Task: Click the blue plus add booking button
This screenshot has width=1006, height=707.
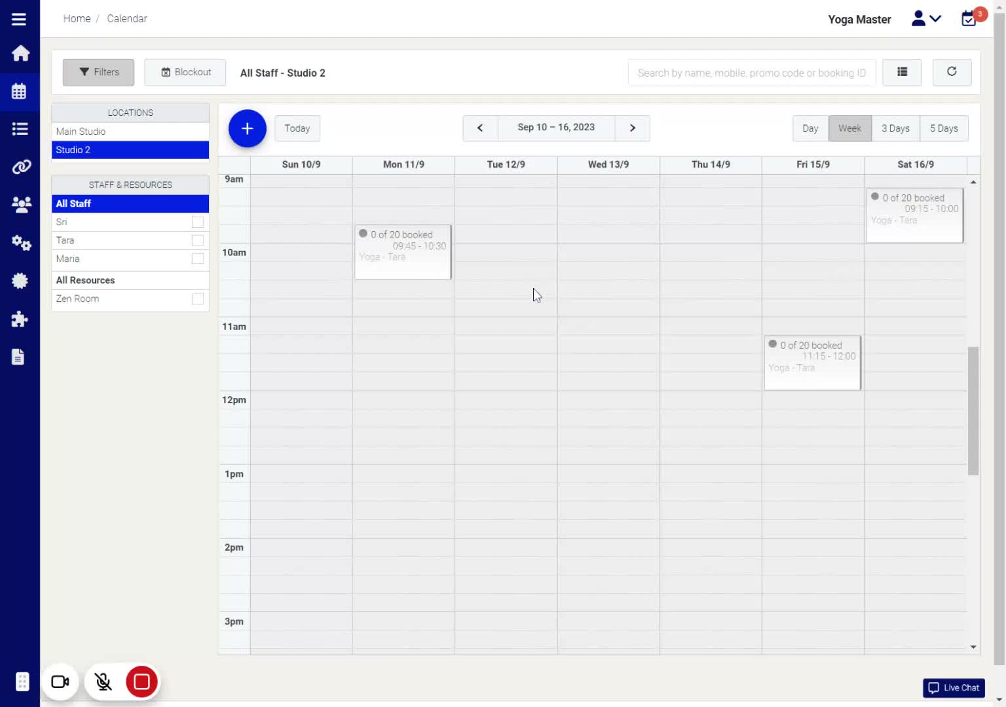Action: (x=247, y=128)
